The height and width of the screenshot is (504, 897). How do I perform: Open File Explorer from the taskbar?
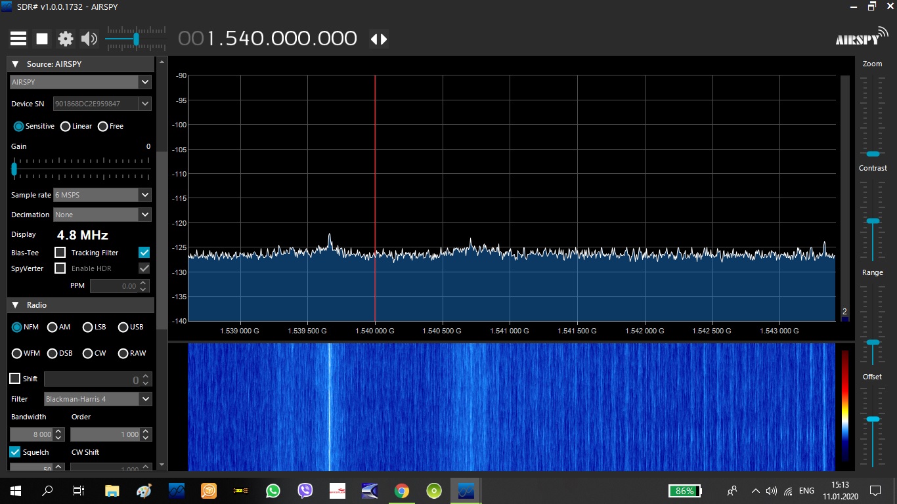click(x=112, y=490)
